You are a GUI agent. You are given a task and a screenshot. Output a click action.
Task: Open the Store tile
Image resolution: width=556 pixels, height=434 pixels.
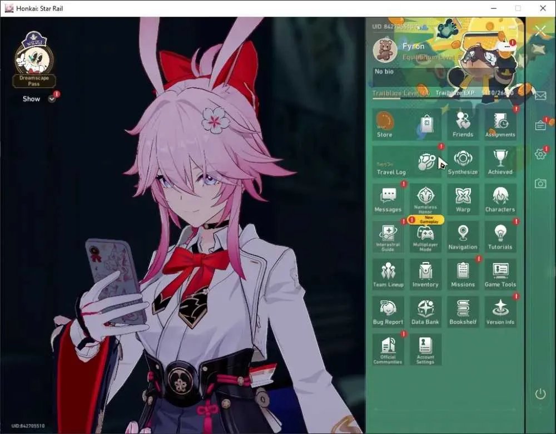click(407, 124)
